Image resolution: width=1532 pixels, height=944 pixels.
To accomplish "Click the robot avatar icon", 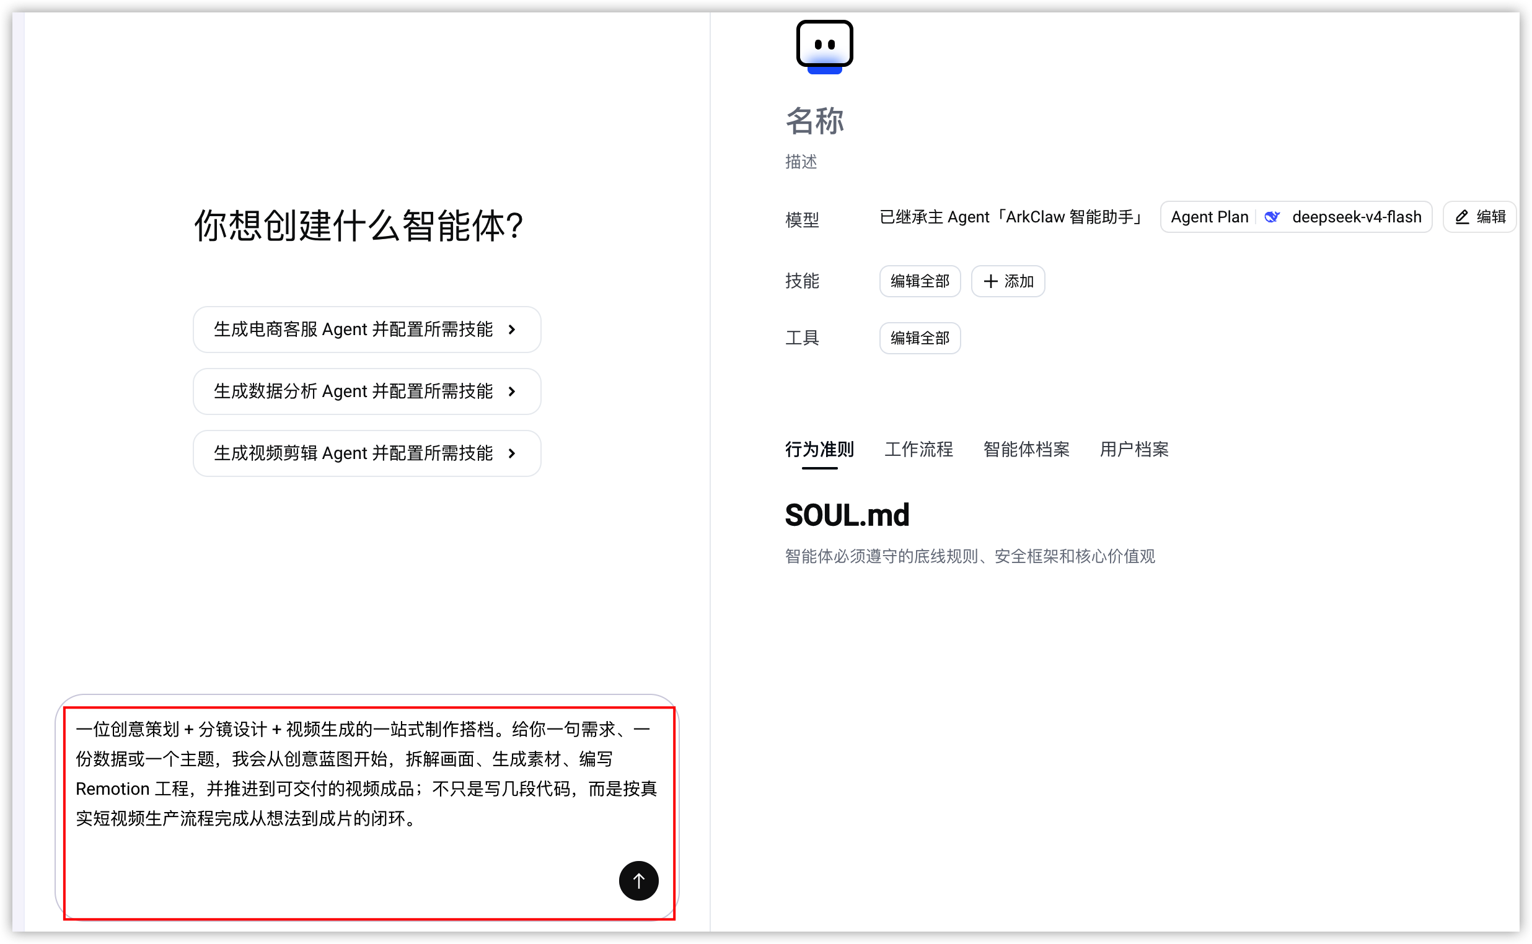I will pyautogui.click(x=824, y=47).
